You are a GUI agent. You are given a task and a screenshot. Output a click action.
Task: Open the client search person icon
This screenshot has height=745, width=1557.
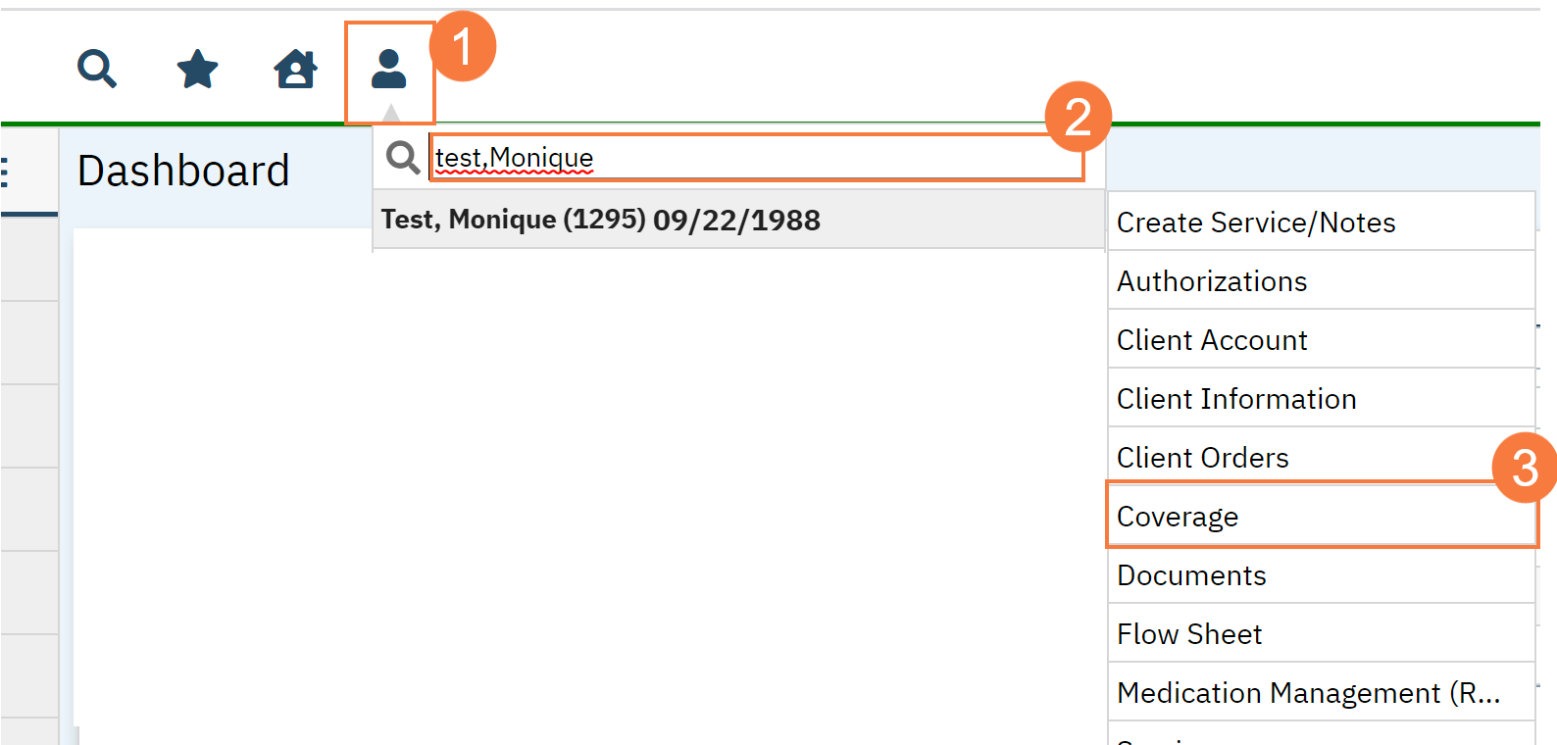[389, 70]
